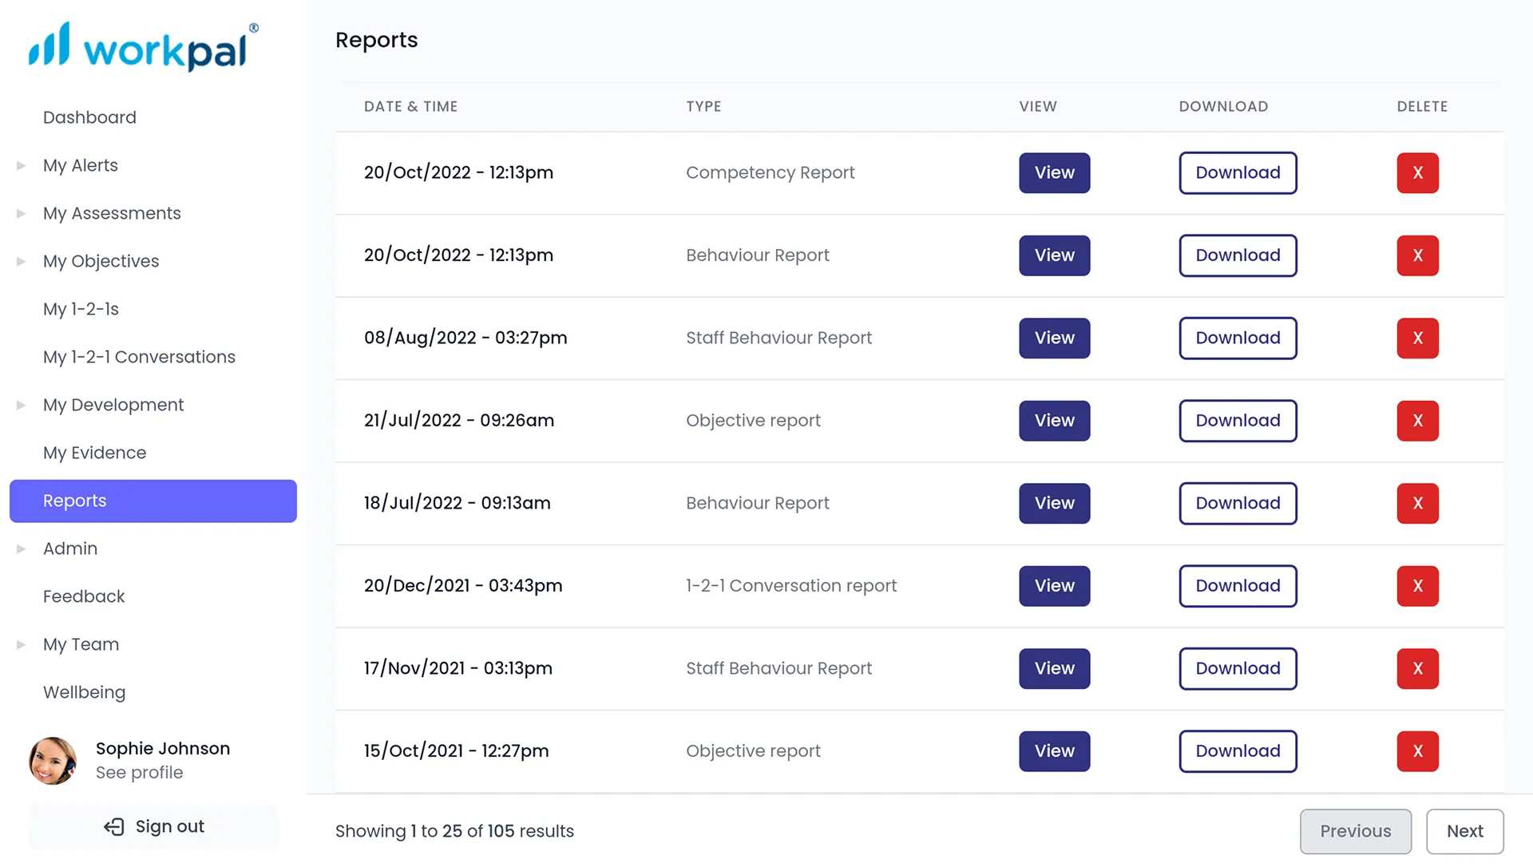Open the Dashboard page

point(89,117)
